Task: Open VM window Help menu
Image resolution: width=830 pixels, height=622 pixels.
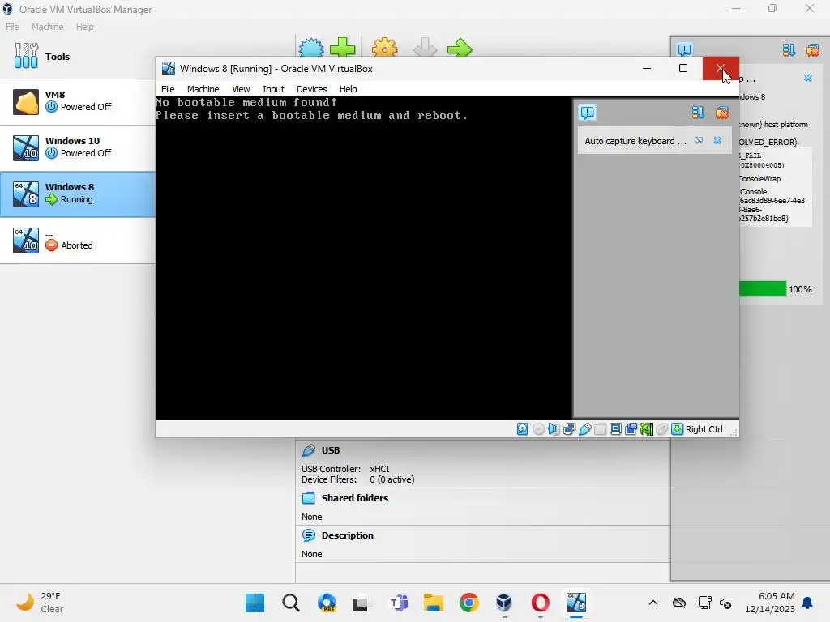Action: pyautogui.click(x=348, y=89)
